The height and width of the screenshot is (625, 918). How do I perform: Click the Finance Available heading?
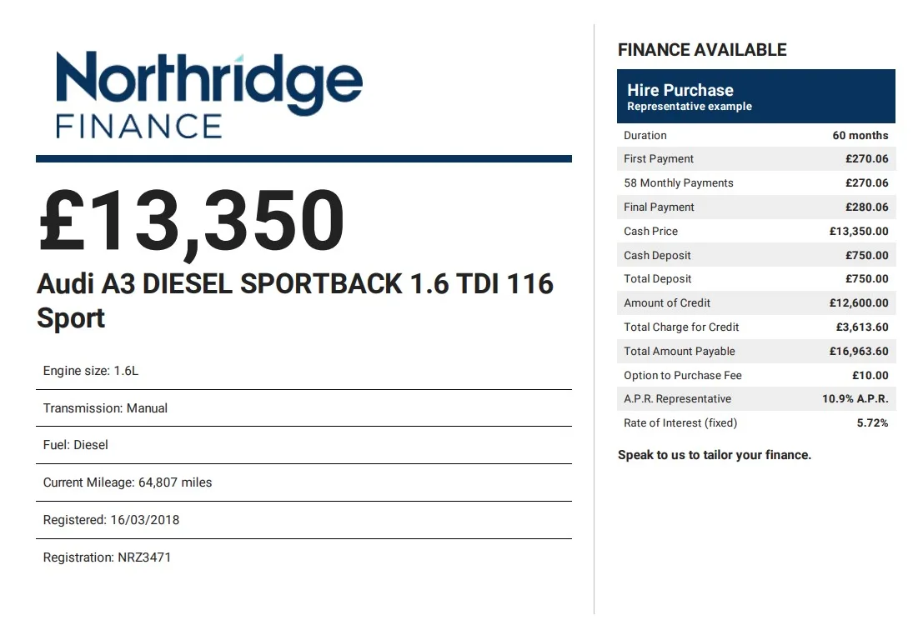702,50
